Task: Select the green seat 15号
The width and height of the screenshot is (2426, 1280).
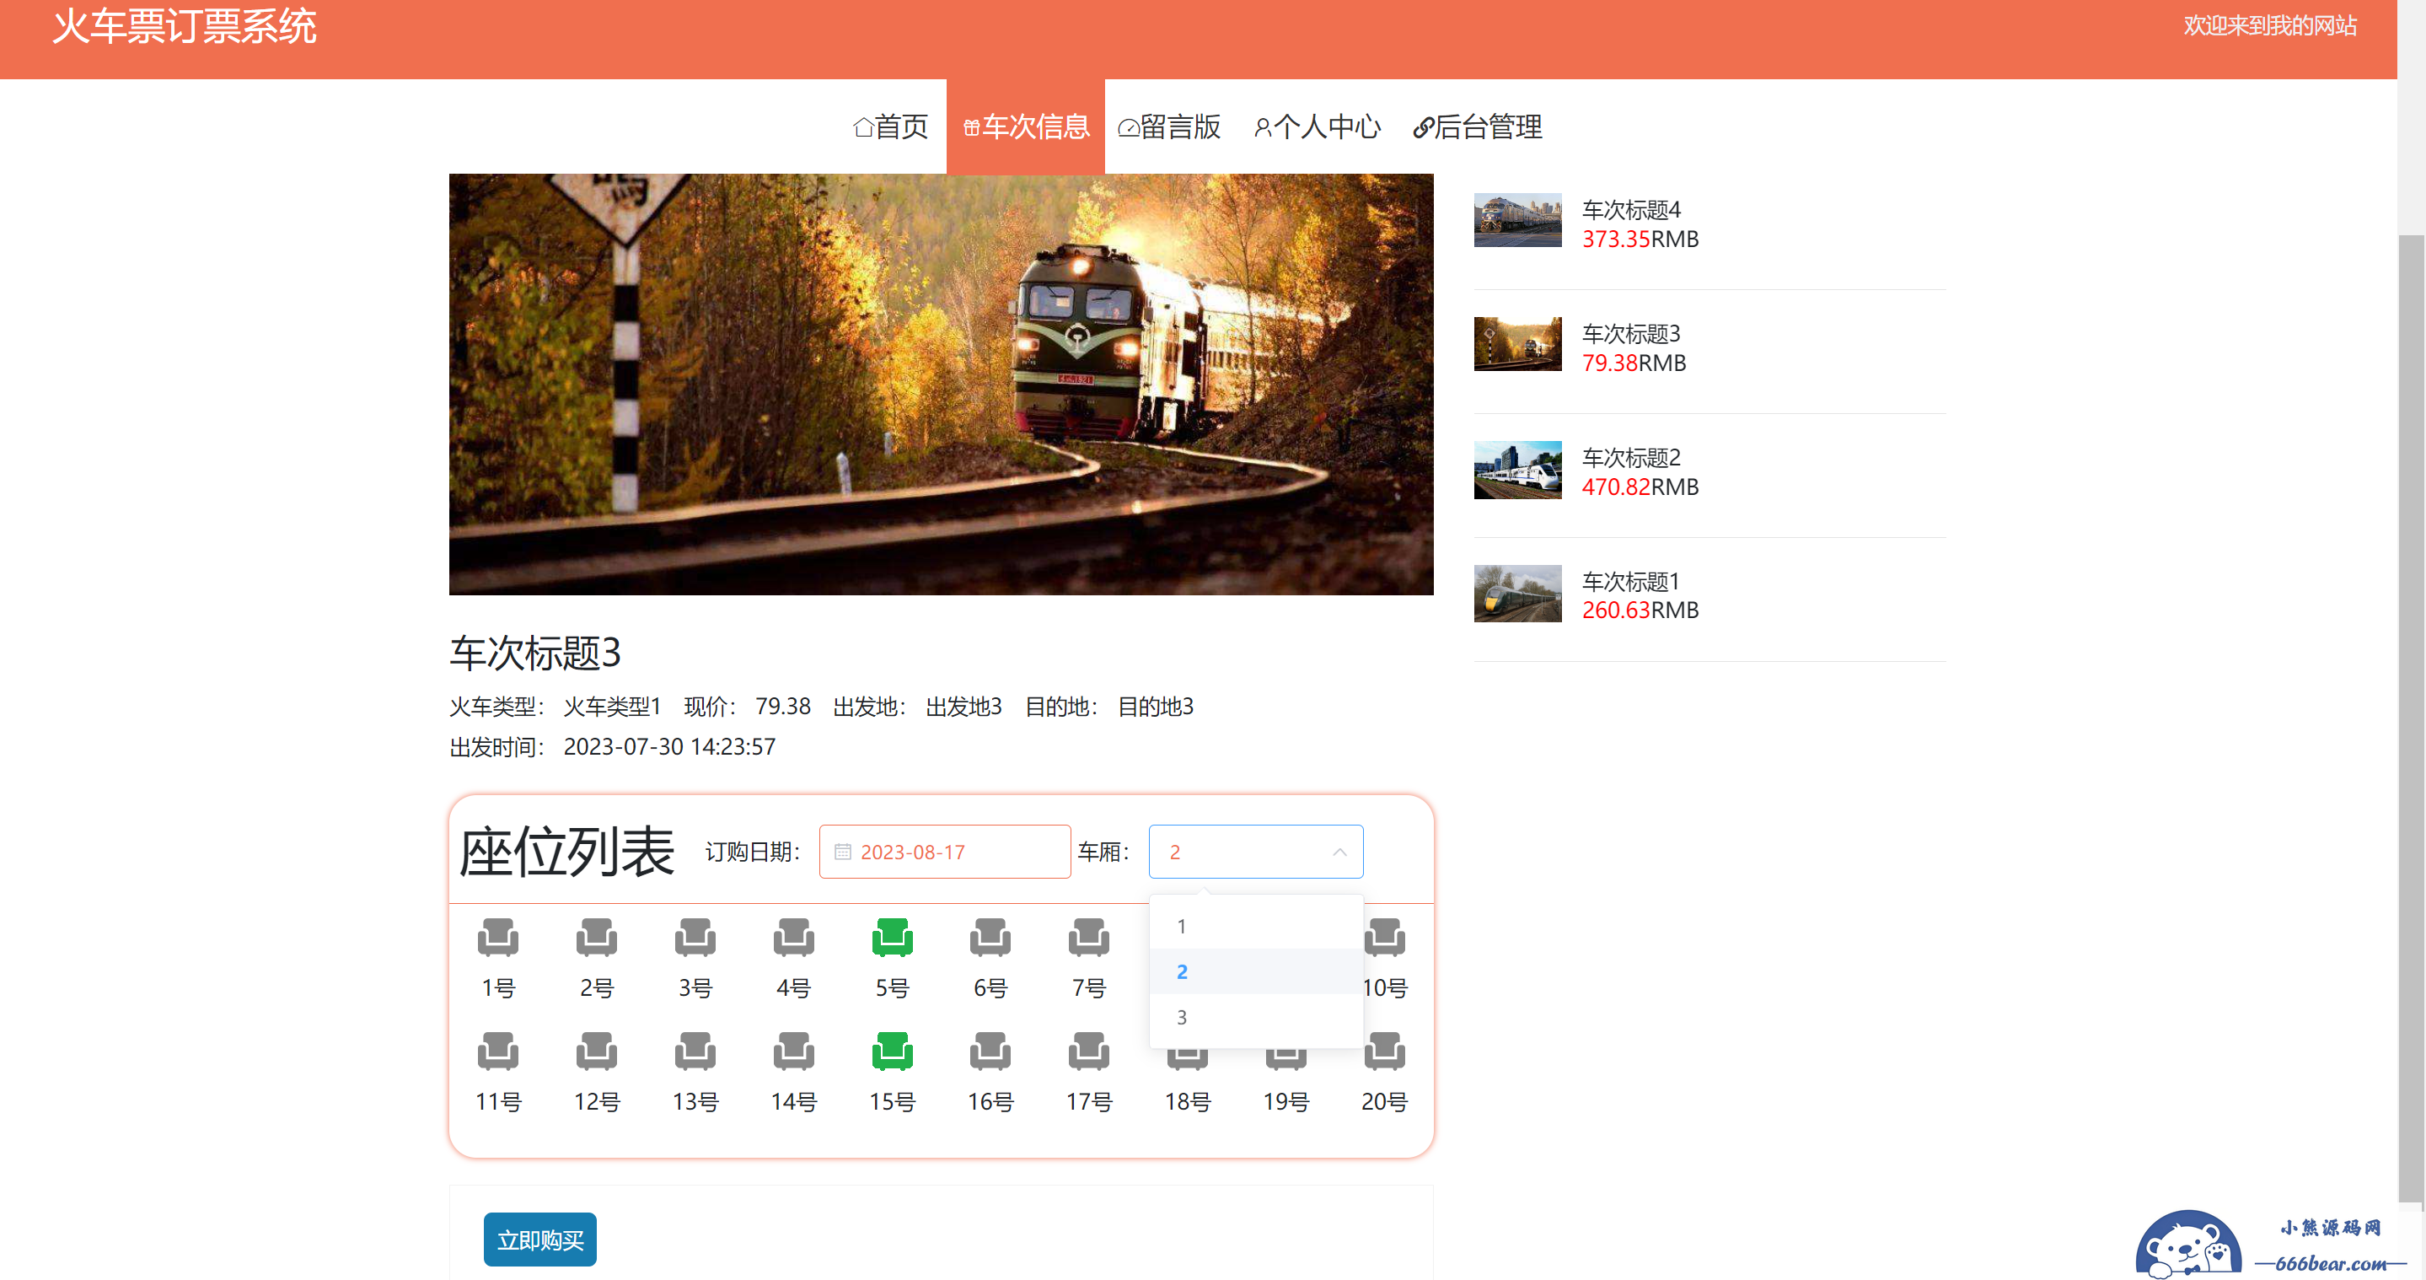Action: coord(891,1051)
